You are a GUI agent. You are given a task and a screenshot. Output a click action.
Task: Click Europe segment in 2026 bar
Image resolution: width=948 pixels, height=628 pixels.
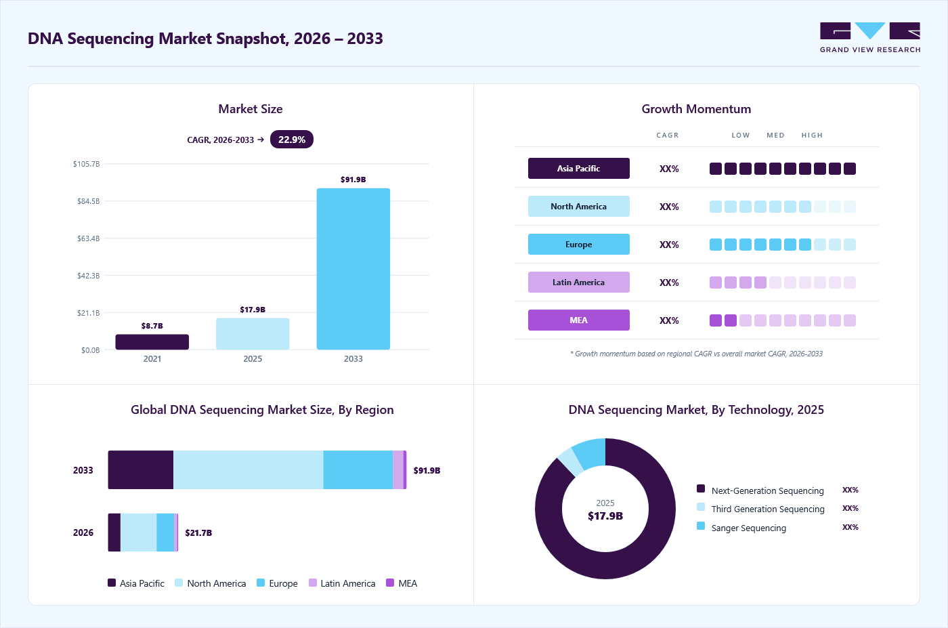click(x=165, y=532)
